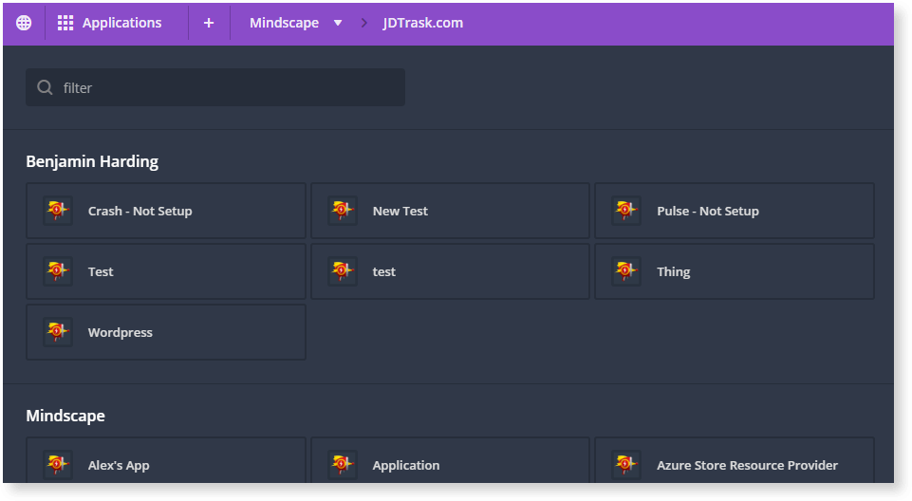The width and height of the screenshot is (912, 501).
Task: Click the raygun icon beside lowercase test
Action: coord(342,271)
